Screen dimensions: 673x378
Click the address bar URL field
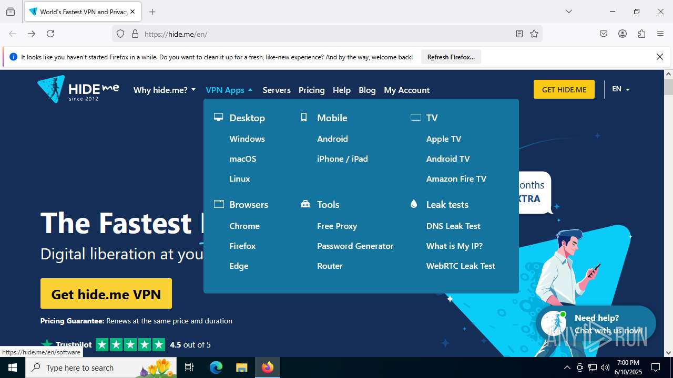point(326,34)
